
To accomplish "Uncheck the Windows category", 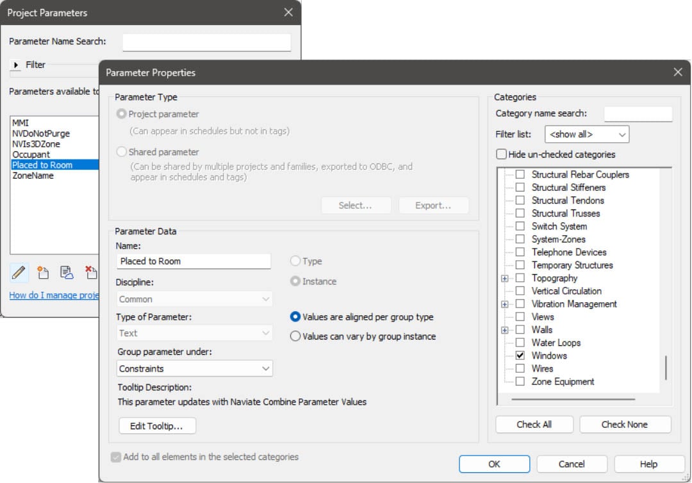I will (x=520, y=356).
